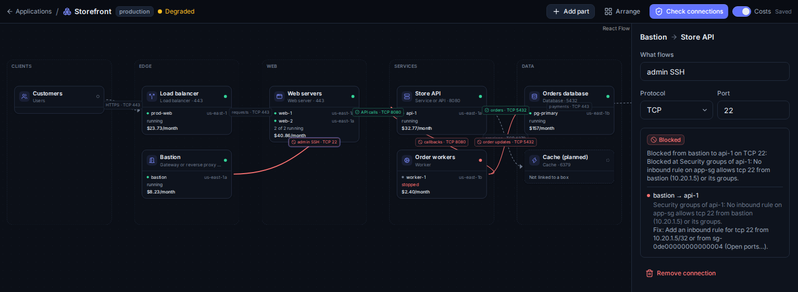The image size is (798, 292).
Task: Click the What flows input field
Action: coord(715,71)
